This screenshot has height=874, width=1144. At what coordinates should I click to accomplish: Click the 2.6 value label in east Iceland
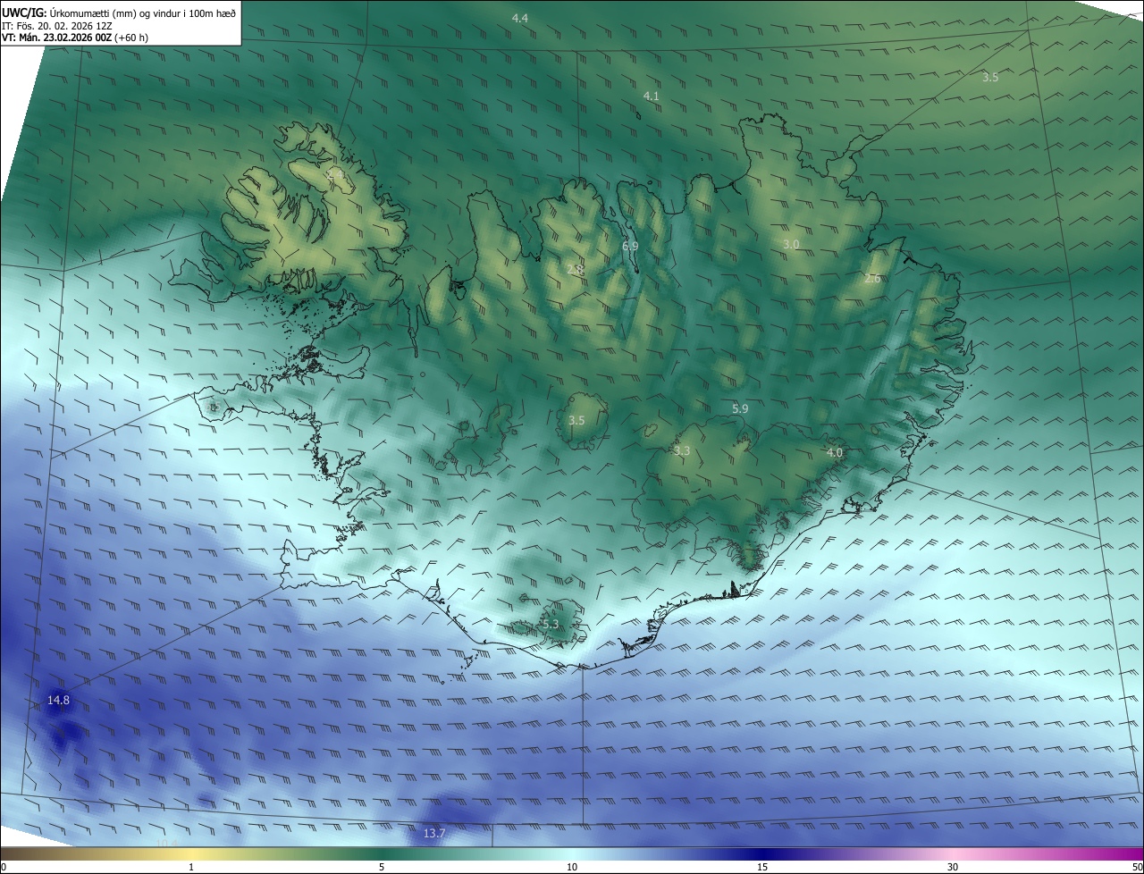point(872,279)
